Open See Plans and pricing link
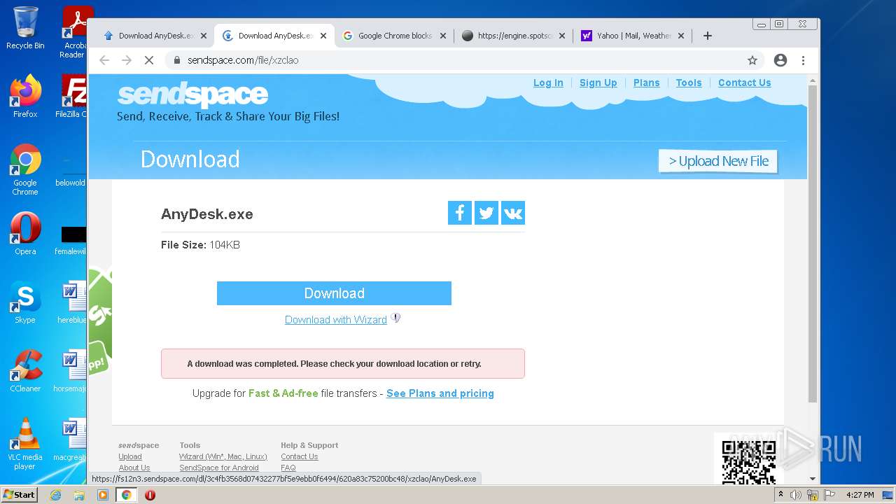This screenshot has width=896, height=504. tap(440, 393)
